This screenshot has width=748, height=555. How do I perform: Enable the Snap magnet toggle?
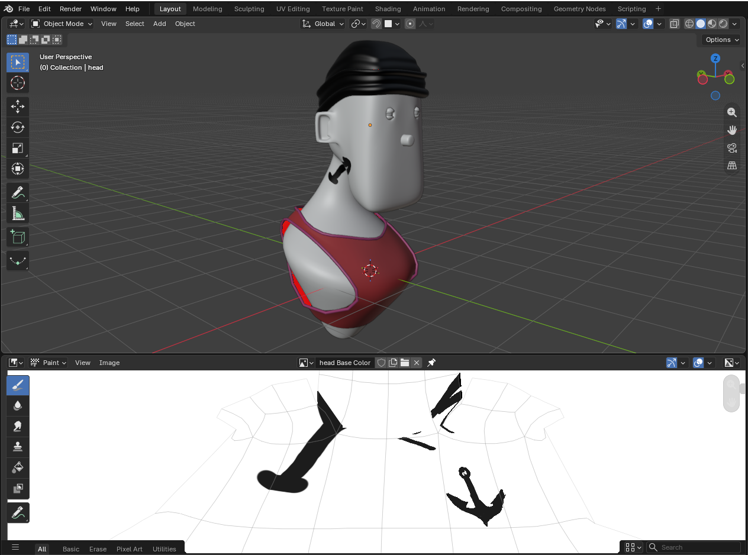376,24
